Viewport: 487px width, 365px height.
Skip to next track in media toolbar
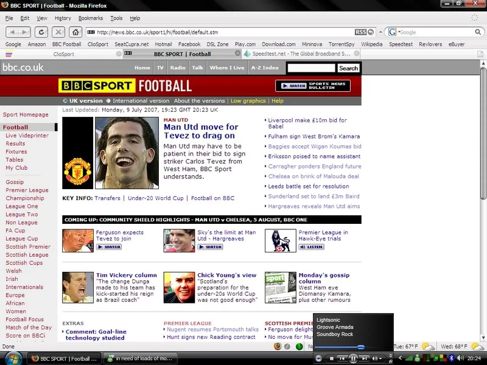tap(365, 358)
